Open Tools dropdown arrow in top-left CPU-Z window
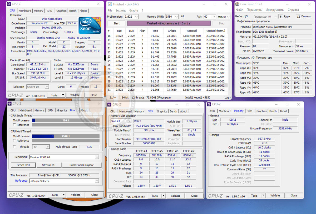 [x=63, y=95]
